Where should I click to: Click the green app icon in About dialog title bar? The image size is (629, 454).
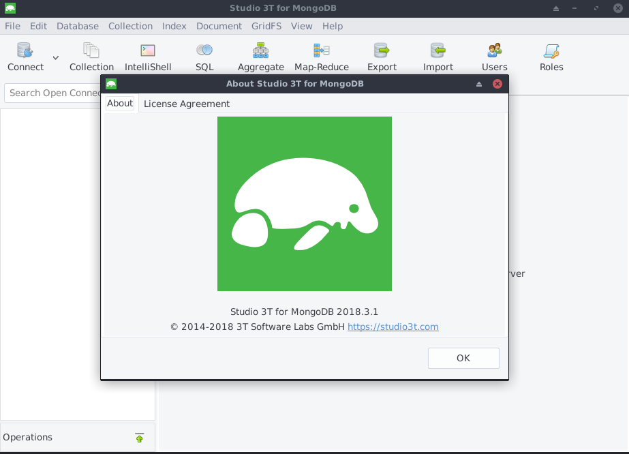(x=111, y=84)
